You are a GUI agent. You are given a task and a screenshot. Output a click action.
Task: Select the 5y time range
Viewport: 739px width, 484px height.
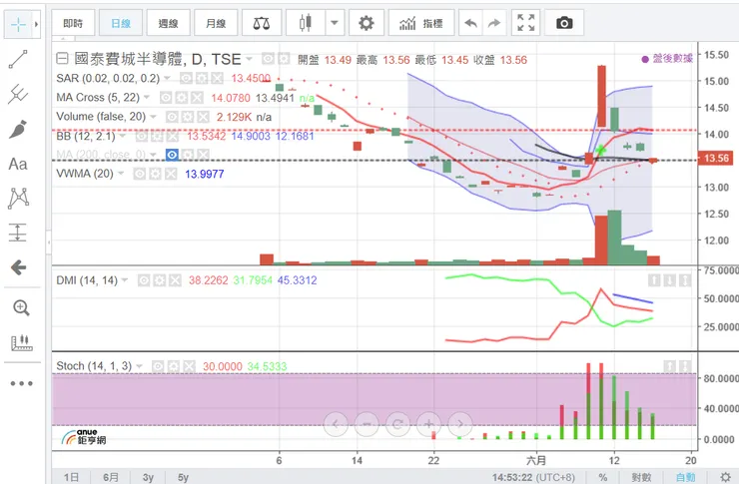[184, 477]
